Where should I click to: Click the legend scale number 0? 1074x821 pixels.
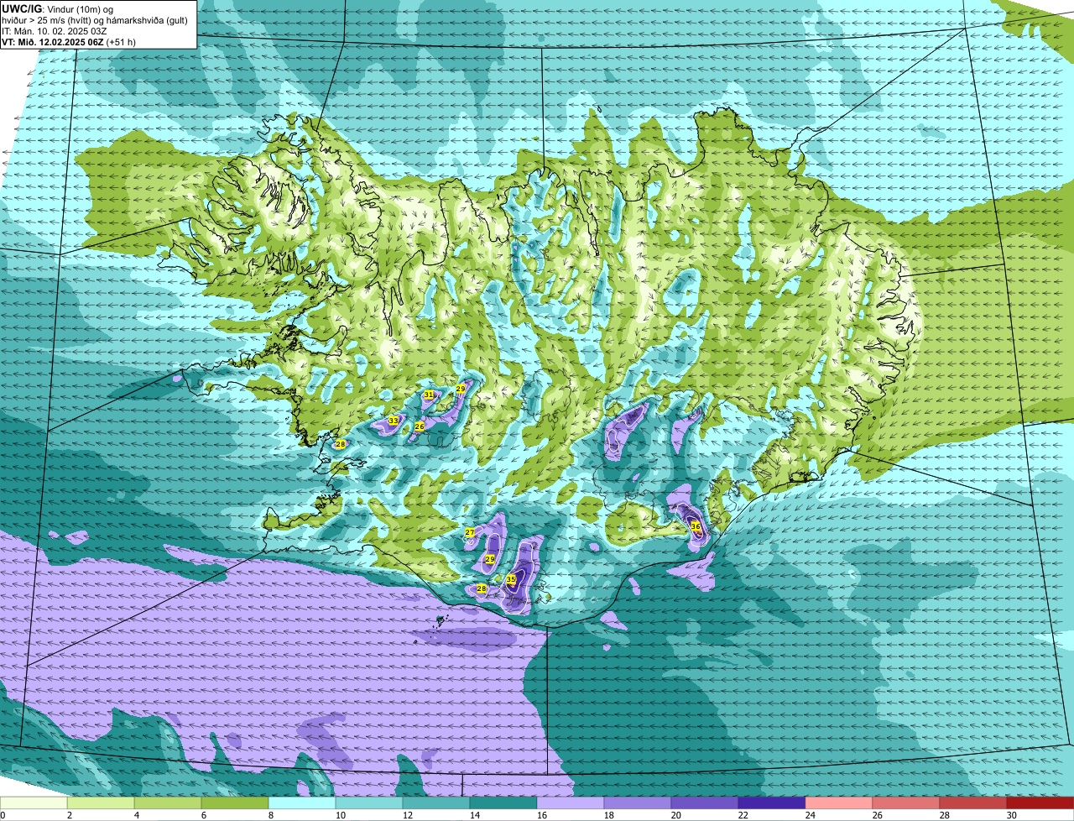click(3, 815)
